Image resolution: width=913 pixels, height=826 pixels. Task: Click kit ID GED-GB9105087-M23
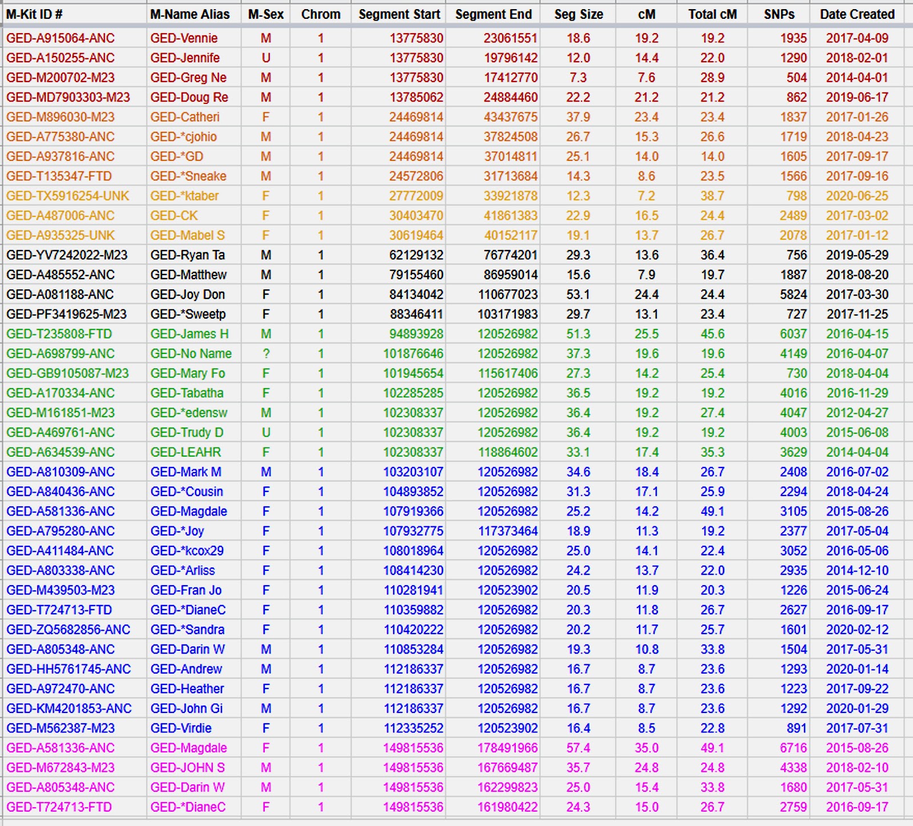click(67, 373)
